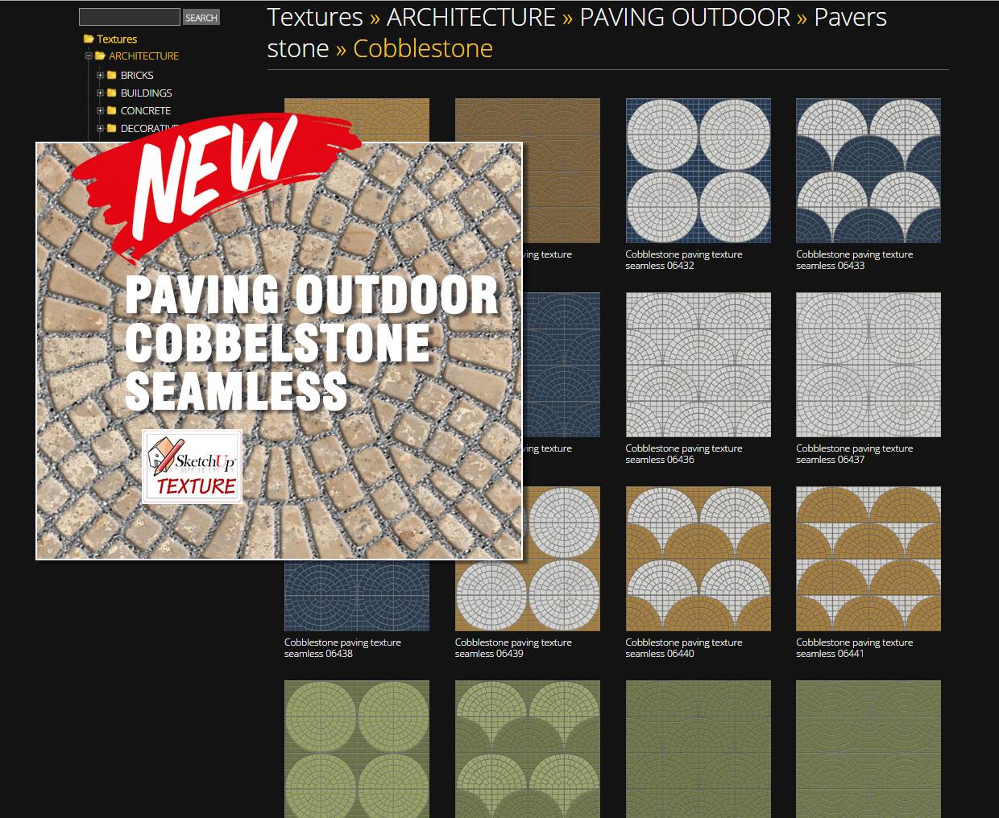The height and width of the screenshot is (818, 999).
Task: Open Cobblestone paving texture seamless 06432 thumbnail
Action: coord(698,170)
